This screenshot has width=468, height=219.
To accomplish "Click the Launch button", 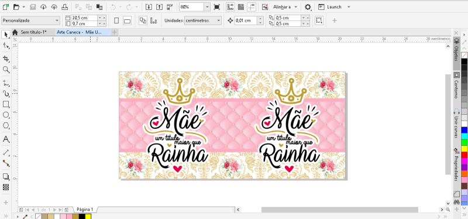I will click(330, 7).
